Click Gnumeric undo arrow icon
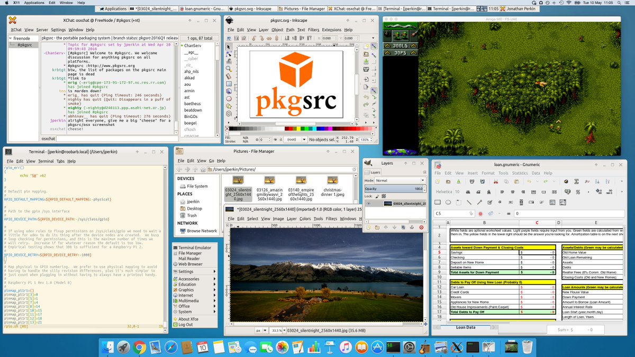Viewport: 635px width, 357px height. click(530, 181)
